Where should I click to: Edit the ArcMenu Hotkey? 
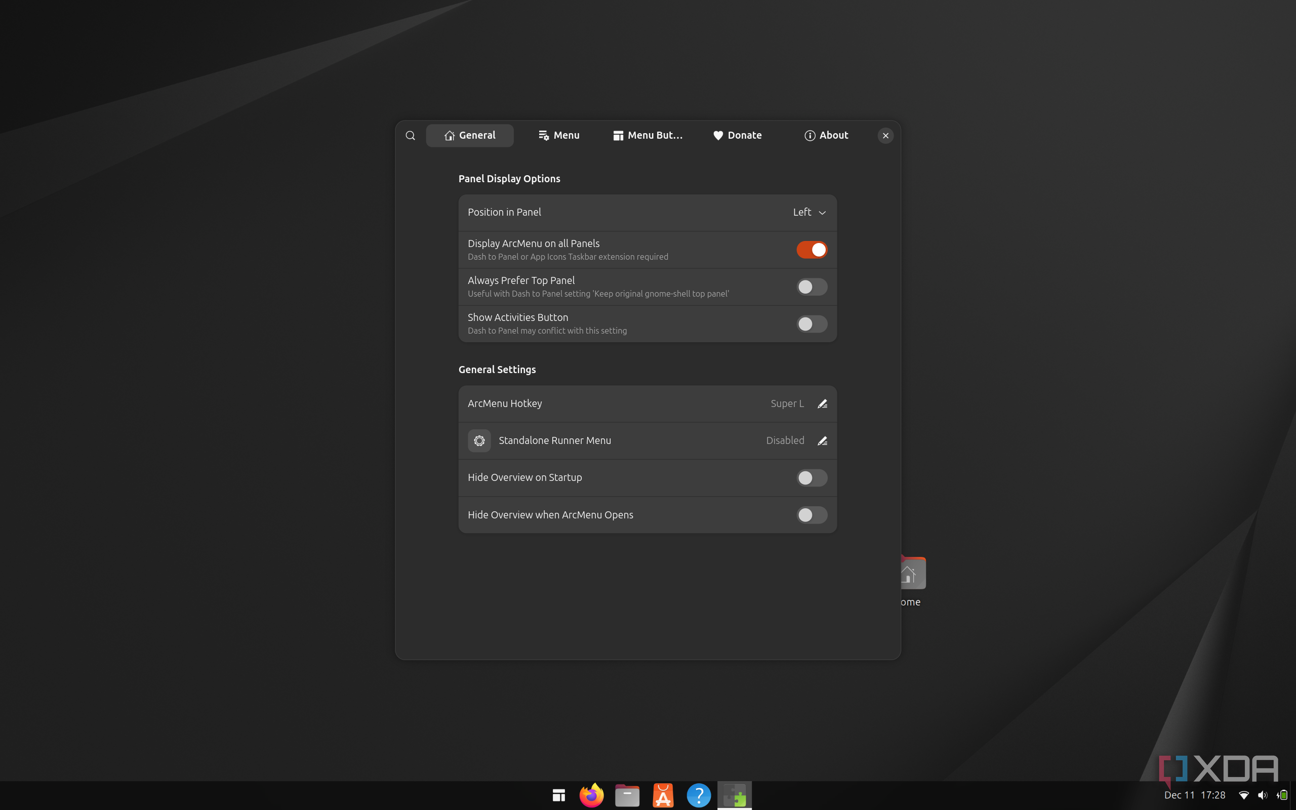click(x=822, y=403)
